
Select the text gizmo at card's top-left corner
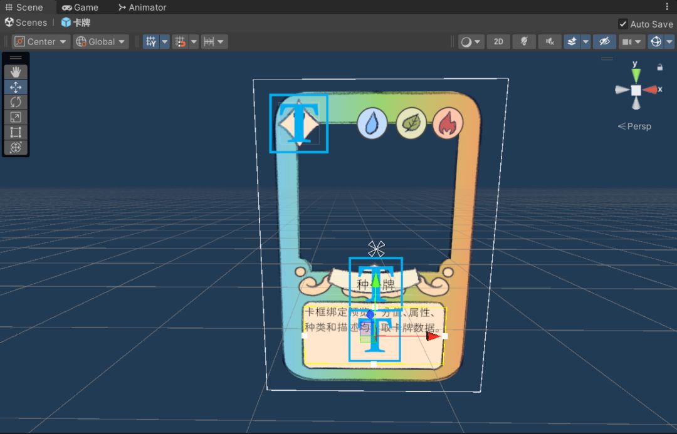click(x=299, y=123)
